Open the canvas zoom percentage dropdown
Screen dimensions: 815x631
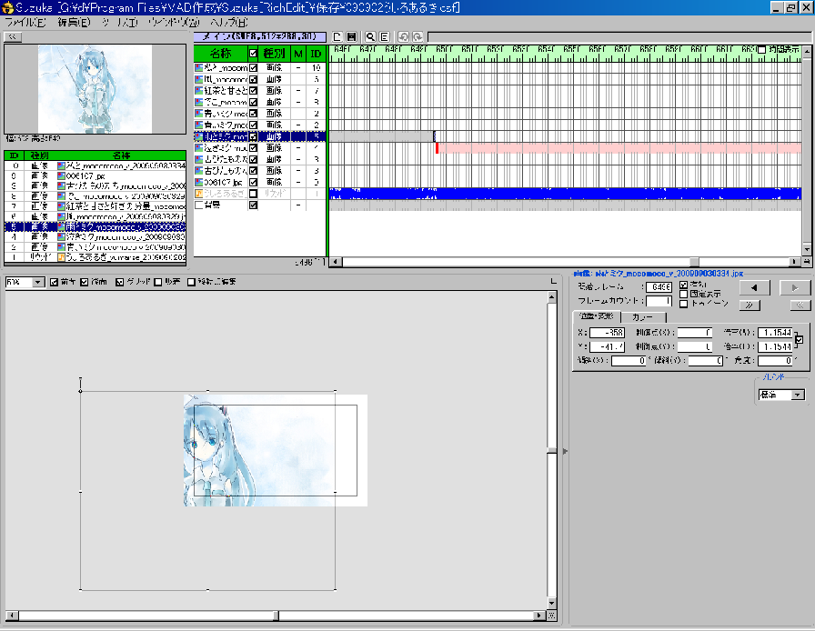tap(38, 282)
